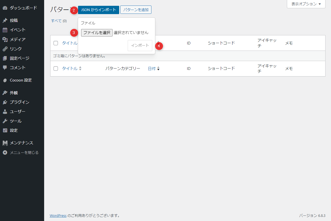Click the バージョン 6.8.3 text
The image size is (331, 221).
tap(312, 215)
